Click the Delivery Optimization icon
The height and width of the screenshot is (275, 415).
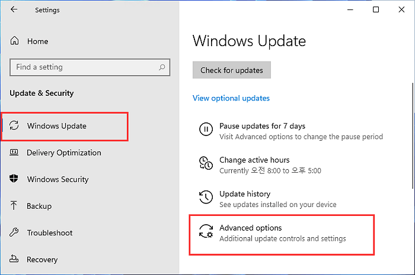[x=14, y=153]
